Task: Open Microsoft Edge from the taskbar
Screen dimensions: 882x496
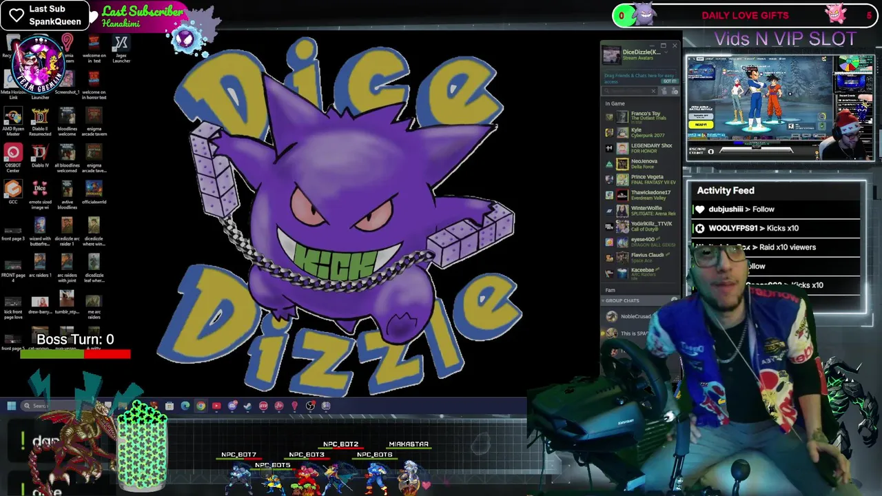Action: click(185, 406)
